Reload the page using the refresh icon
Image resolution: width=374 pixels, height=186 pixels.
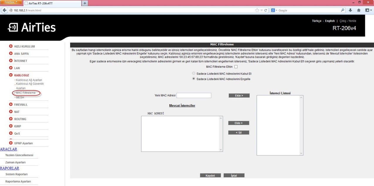266,10
